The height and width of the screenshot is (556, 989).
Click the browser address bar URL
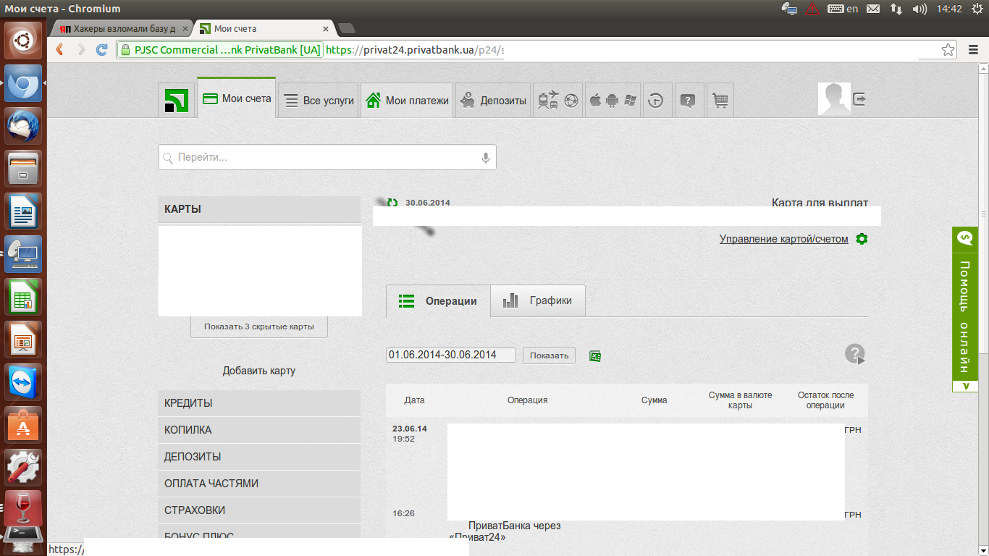tap(414, 50)
